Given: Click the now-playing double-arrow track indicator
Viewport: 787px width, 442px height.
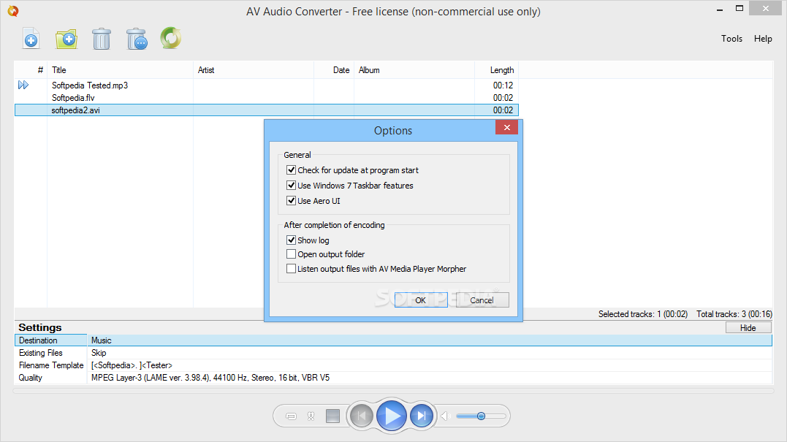Looking at the screenshot, I should click(23, 85).
